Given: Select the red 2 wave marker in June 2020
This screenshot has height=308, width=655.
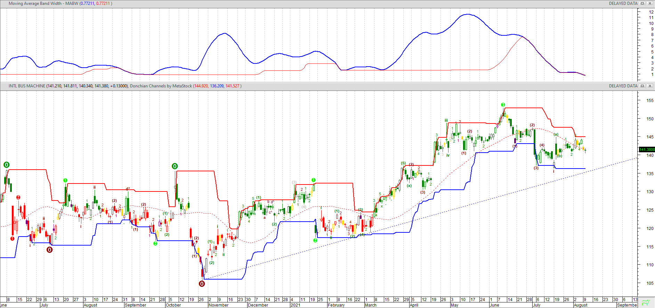Looking at the screenshot, I should (x=18, y=197).
